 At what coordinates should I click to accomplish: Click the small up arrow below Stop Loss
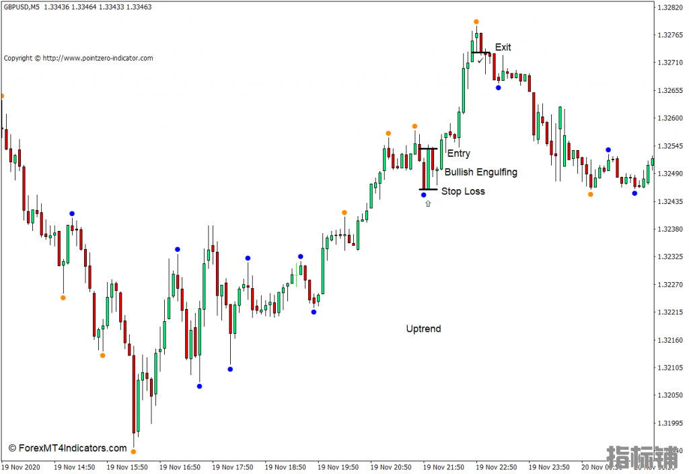(428, 203)
